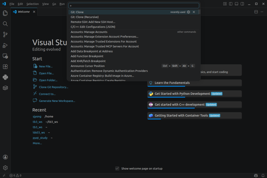Screen dimensions: 267x178
Task: Open Get Started with Python Development walkthrough
Action: (x=195, y=94)
